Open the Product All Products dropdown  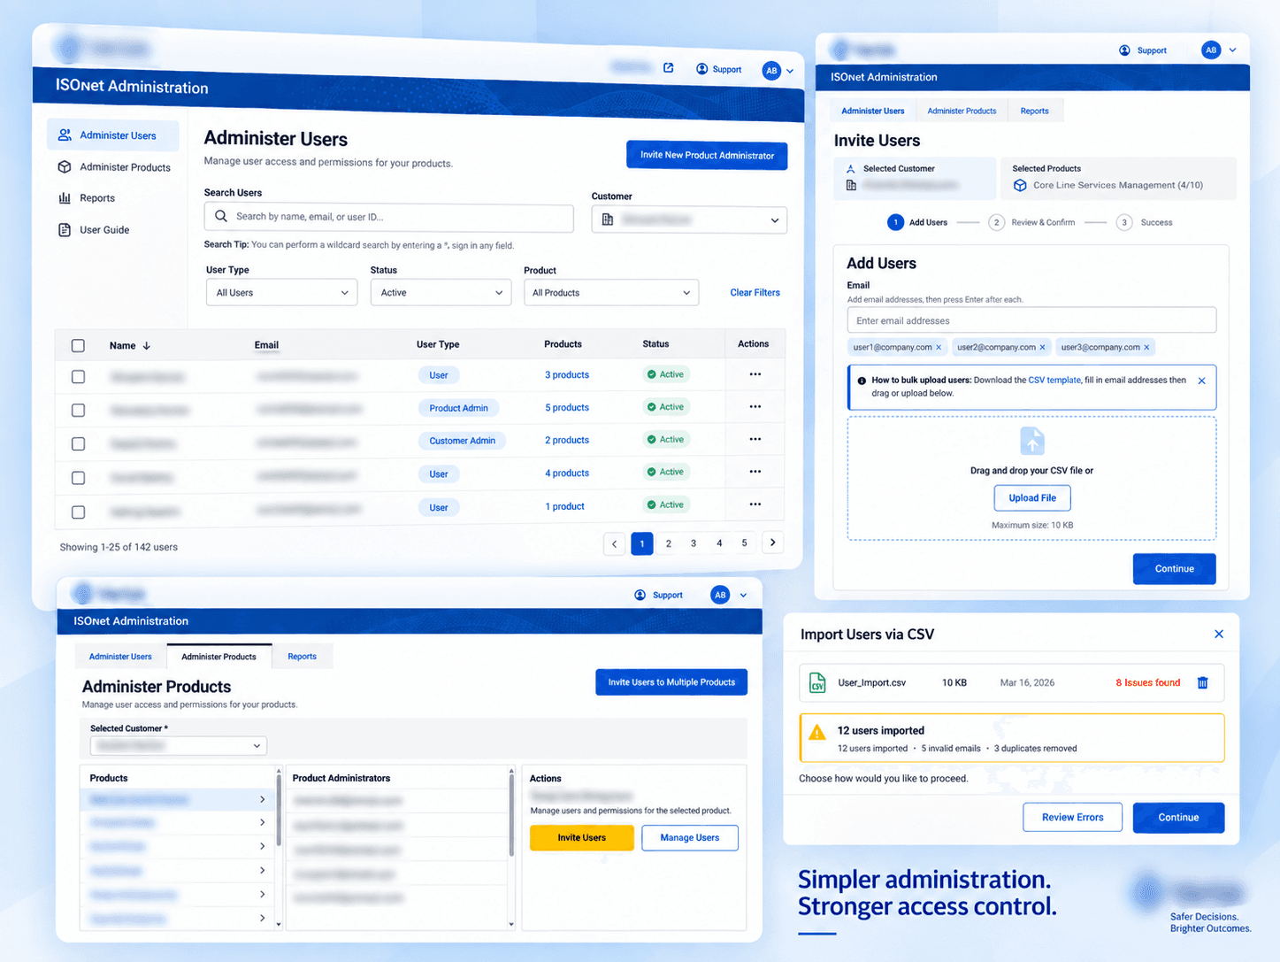tap(611, 293)
